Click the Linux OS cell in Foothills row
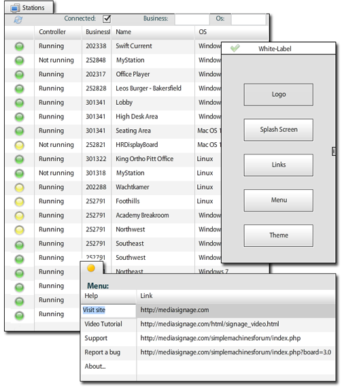This screenshot has width=342, height=387. pos(205,201)
